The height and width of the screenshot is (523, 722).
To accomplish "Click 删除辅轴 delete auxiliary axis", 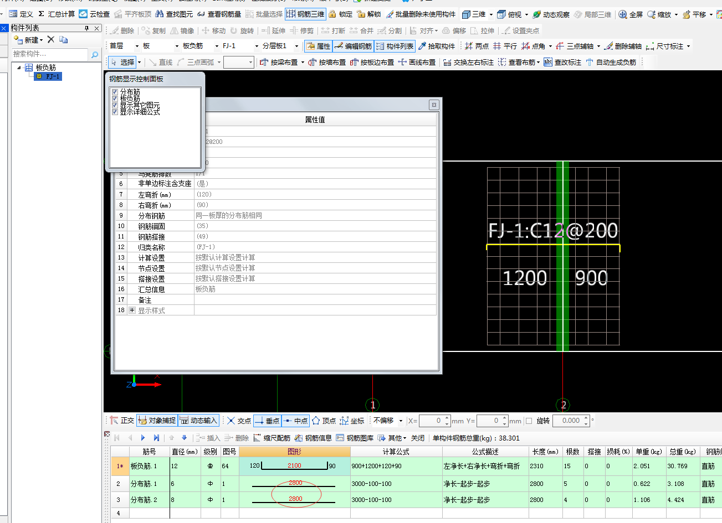I will pyautogui.click(x=623, y=46).
